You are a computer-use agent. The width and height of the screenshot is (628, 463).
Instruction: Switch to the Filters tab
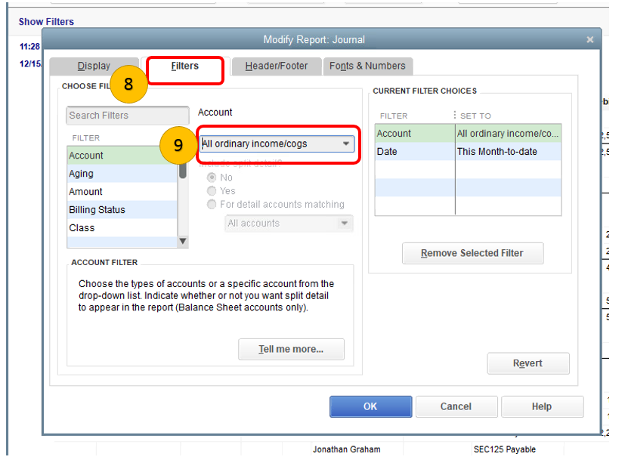pos(184,66)
